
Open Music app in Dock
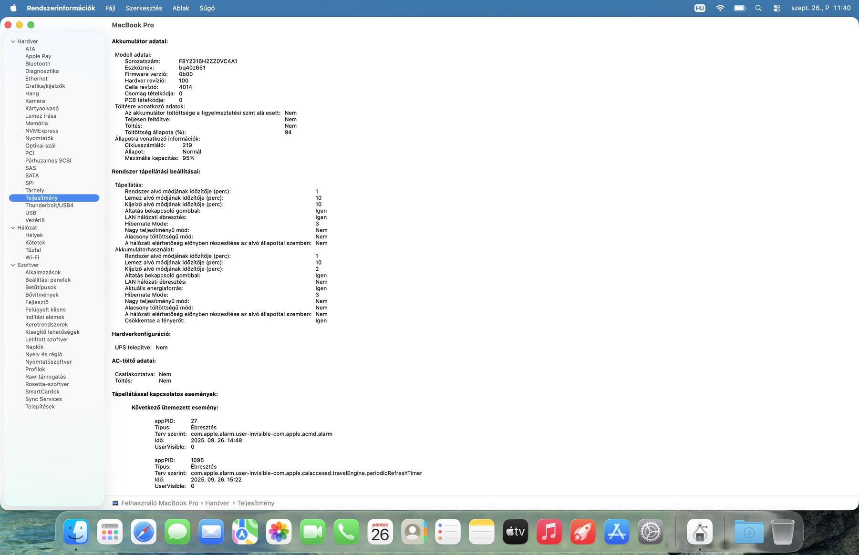[x=549, y=532]
